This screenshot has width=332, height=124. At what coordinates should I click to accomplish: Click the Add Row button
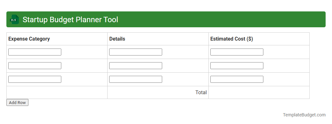coord(17,102)
